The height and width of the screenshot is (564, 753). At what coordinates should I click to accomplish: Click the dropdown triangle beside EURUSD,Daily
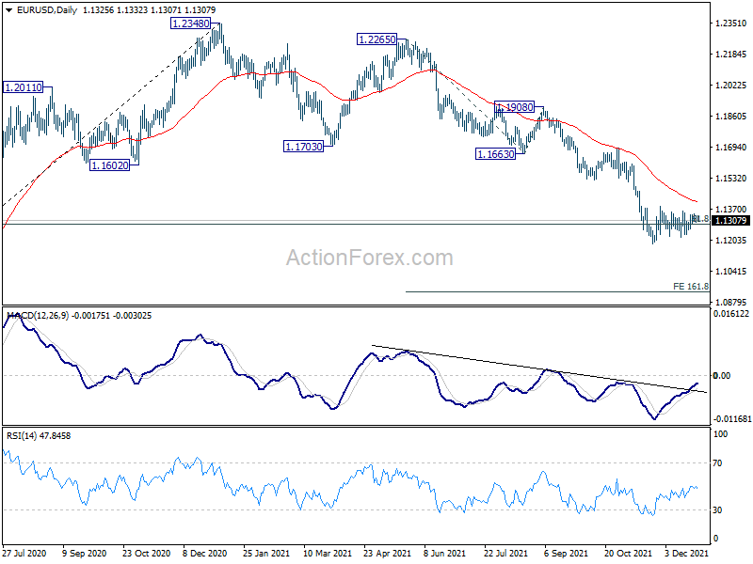8,10
